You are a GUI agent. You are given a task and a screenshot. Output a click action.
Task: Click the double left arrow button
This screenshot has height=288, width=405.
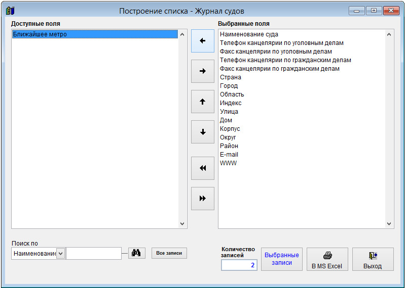tap(203, 168)
